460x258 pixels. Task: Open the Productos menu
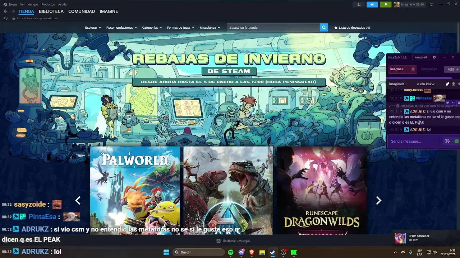(48, 4)
